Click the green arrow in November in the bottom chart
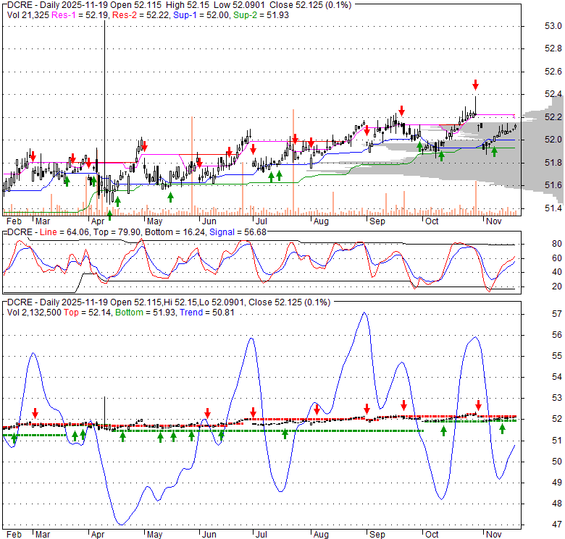 [x=502, y=429]
